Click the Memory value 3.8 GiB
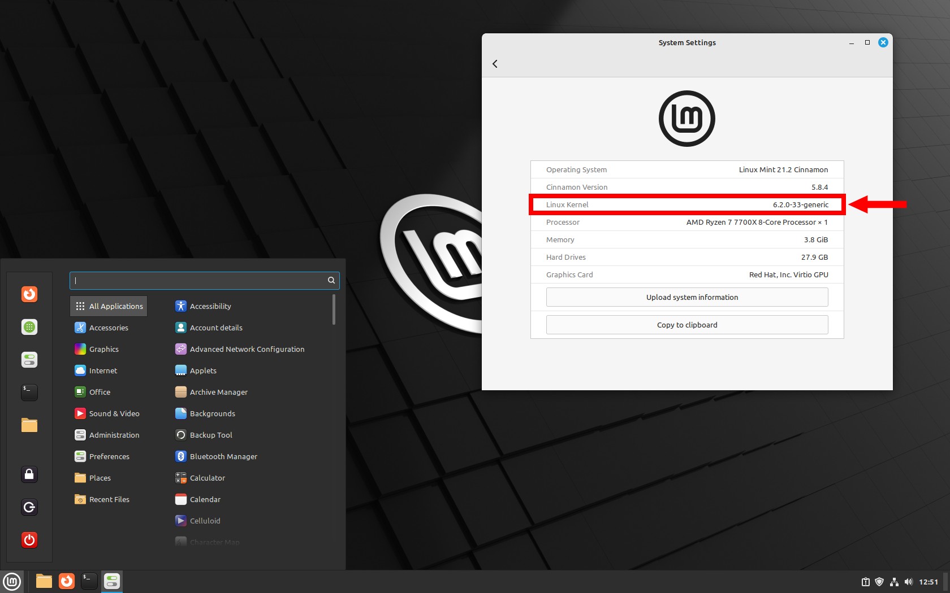Screen dimensions: 950x593 pyautogui.click(x=816, y=239)
